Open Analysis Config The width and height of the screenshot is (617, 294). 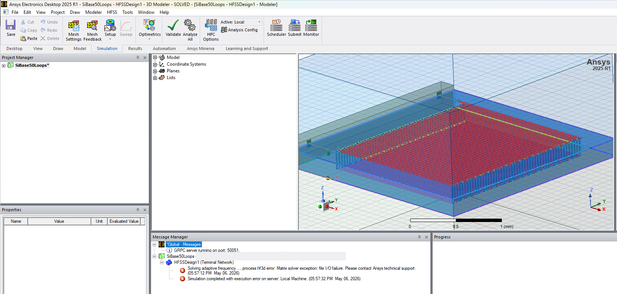[239, 30]
